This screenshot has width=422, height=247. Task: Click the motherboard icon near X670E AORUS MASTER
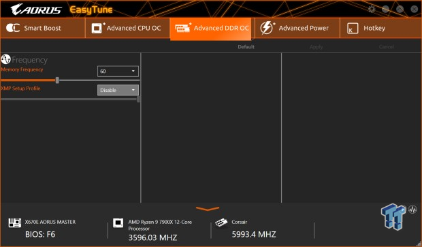(x=15, y=223)
